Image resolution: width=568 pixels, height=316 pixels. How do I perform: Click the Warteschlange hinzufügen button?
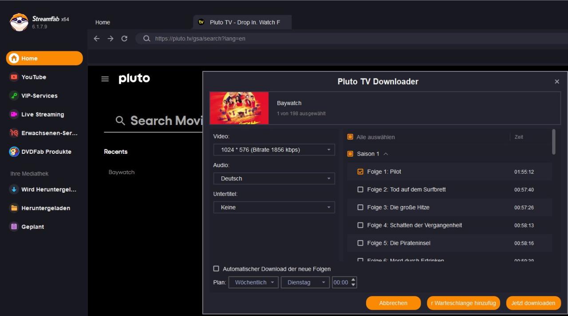click(x=463, y=303)
